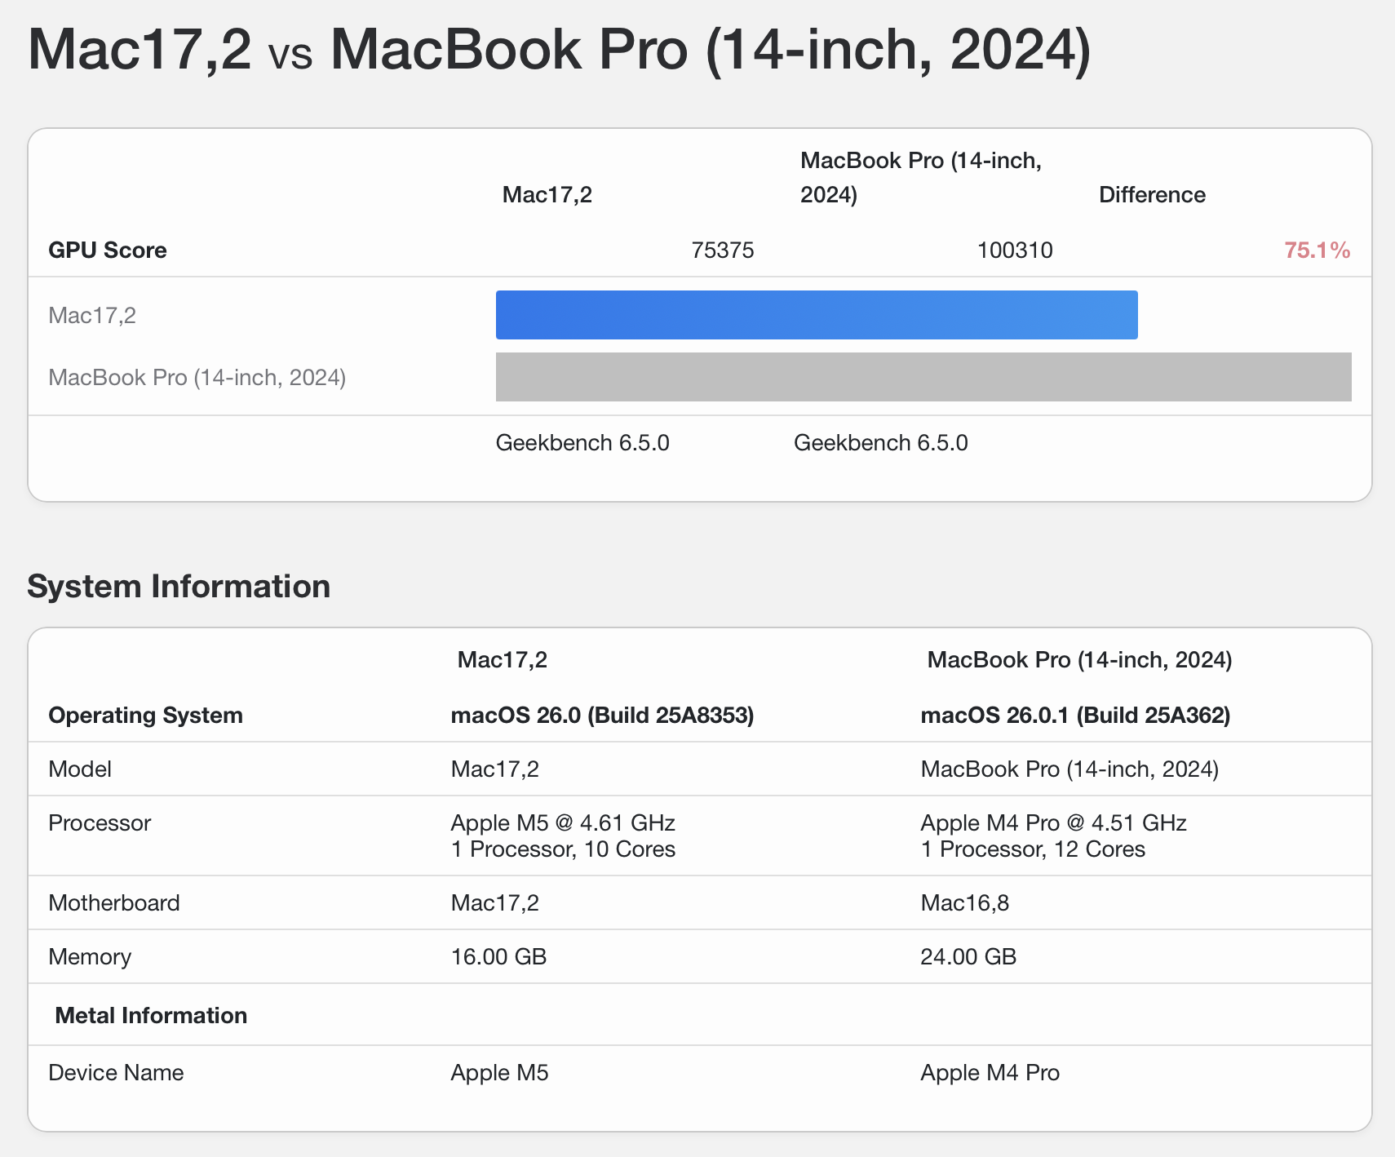Click the Mac17,2 column header in GPU table

pos(547,194)
